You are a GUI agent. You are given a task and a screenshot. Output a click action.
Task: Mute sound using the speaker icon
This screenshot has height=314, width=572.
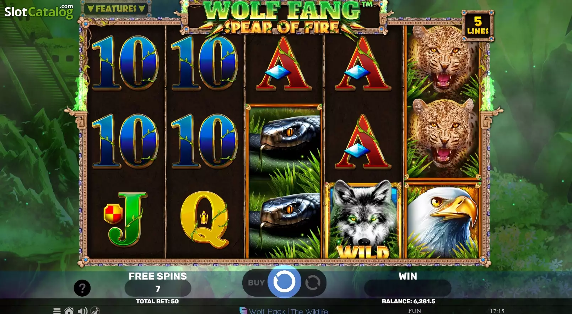point(82,311)
